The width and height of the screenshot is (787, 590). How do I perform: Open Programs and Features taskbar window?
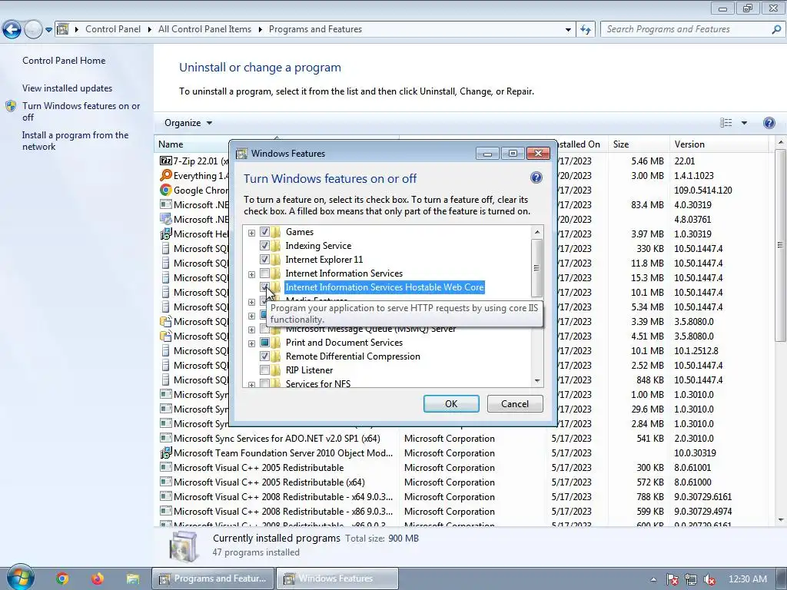tap(214, 578)
